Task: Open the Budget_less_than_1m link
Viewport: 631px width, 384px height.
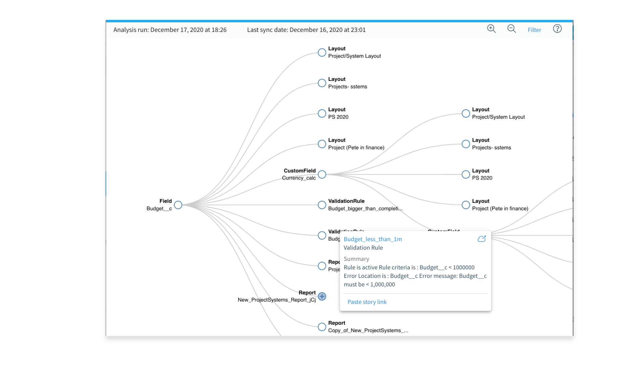Action: click(x=373, y=239)
